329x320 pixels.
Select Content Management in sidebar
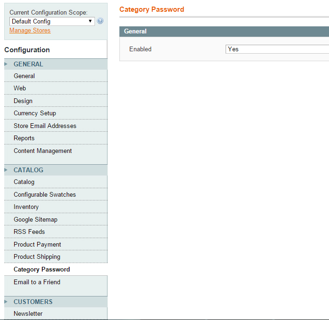click(x=43, y=151)
